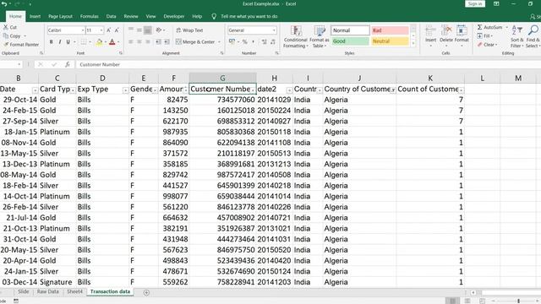Switch to the Insert ribbon tab
The height and width of the screenshot is (304, 541).
point(35,16)
